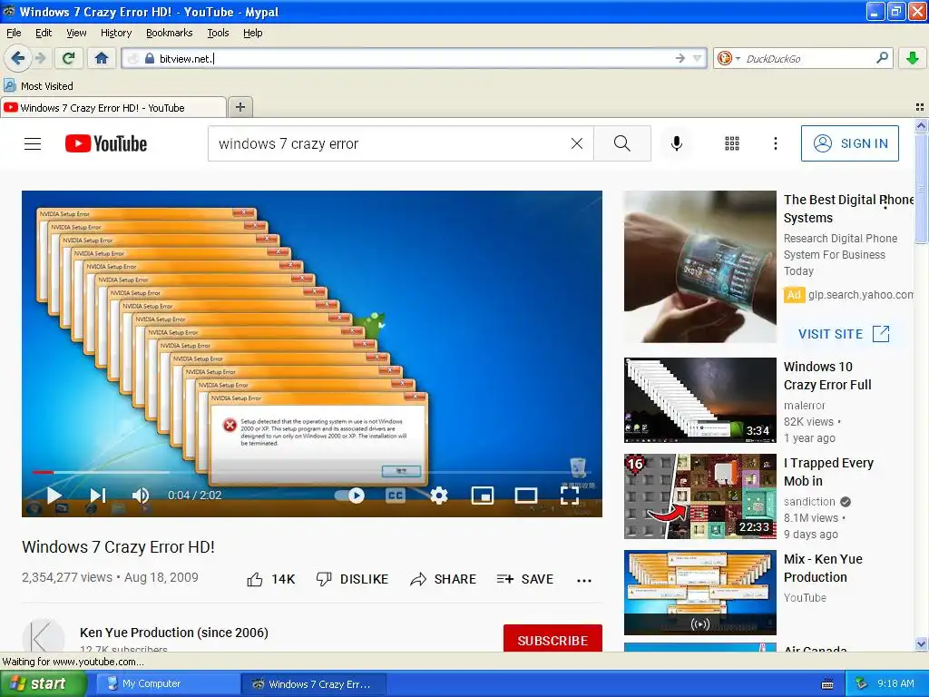
Task: Open the digital phone ad thumbnail
Action: click(x=699, y=267)
